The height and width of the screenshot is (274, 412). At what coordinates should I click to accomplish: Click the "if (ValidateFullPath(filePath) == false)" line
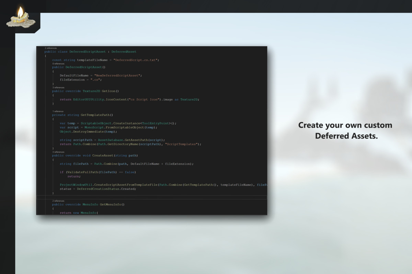coord(98,172)
